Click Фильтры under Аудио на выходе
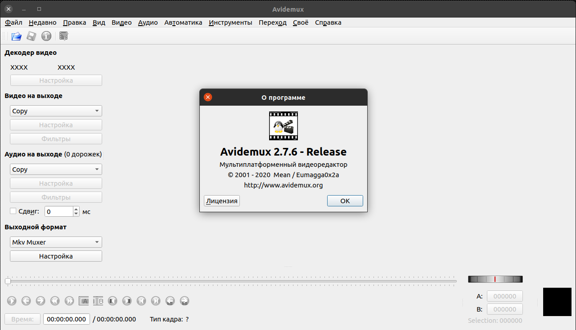 coord(56,197)
